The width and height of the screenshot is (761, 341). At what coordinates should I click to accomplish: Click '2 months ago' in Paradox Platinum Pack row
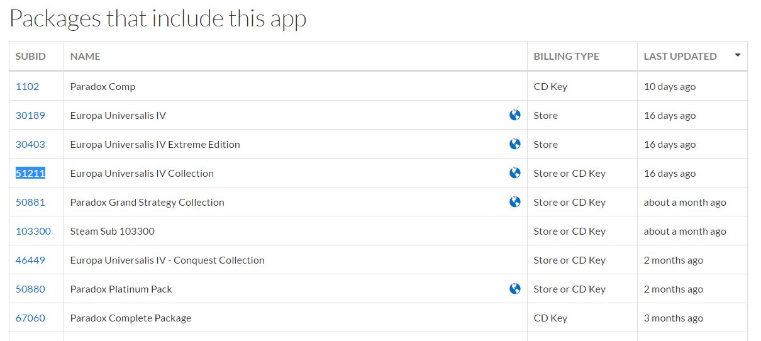point(674,289)
